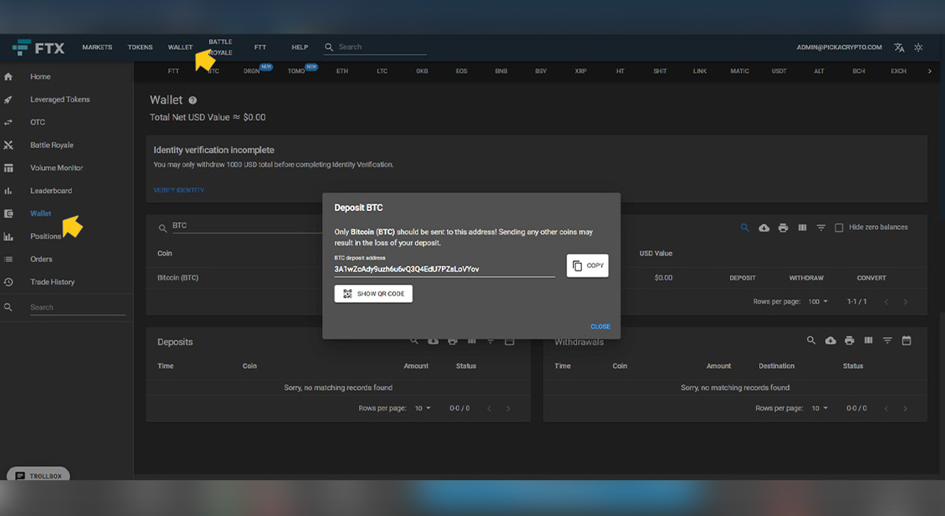
Task: Toggle the light/dark theme icon
Action: pos(918,48)
